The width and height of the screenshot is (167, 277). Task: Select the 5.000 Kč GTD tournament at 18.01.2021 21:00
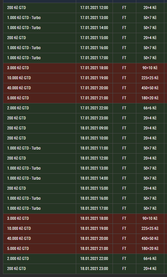point(18,249)
